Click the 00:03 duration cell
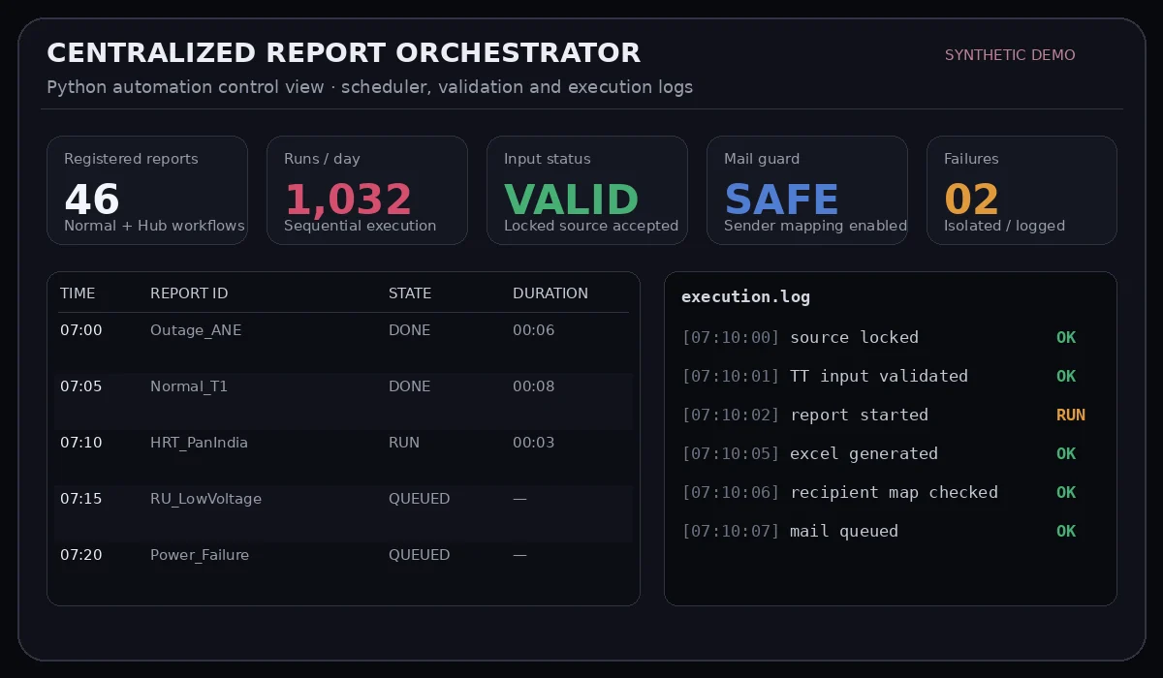The image size is (1163, 678). [x=534, y=443]
